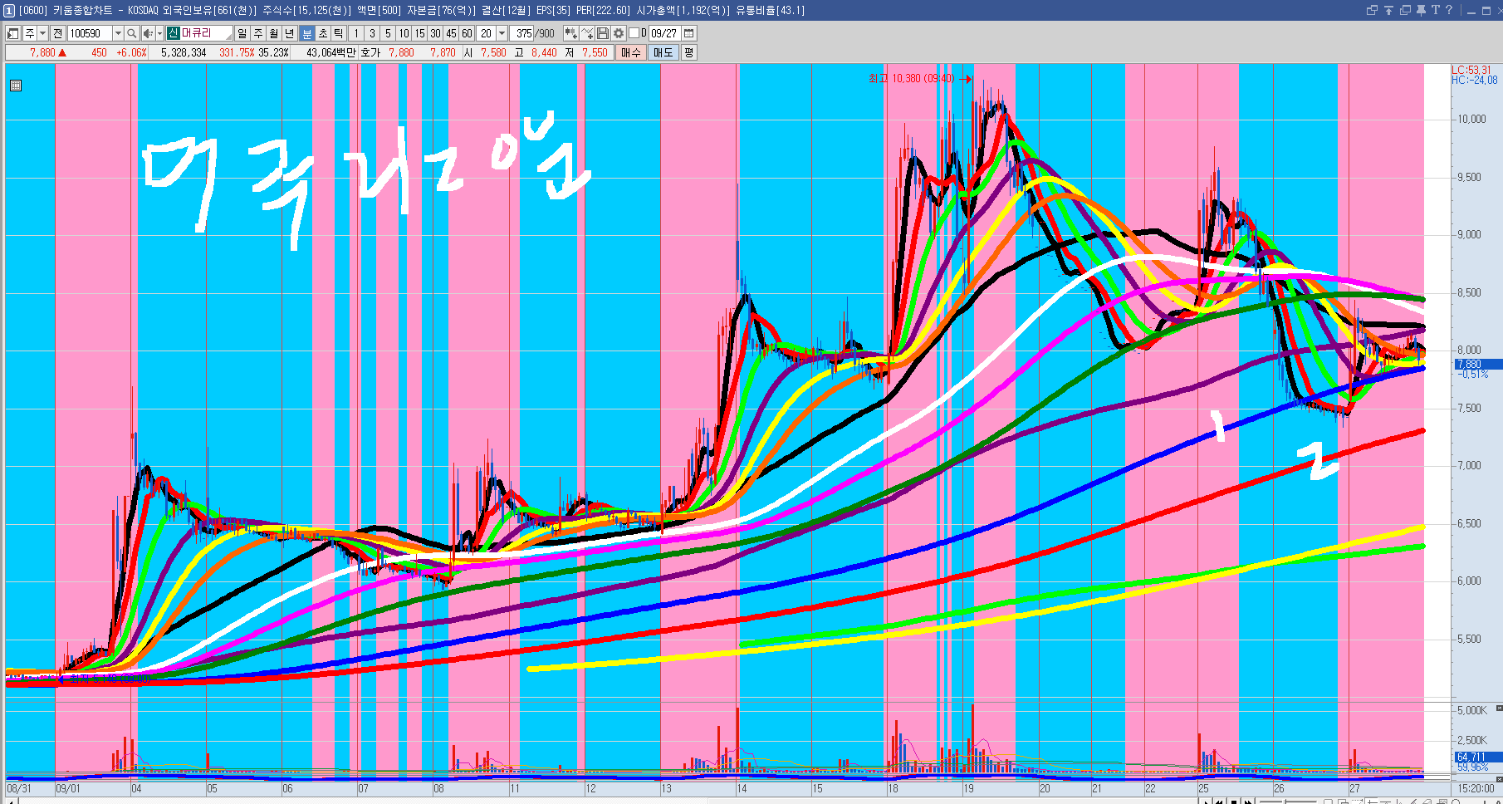The height and width of the screenshot is (804, 1503).
Task: Expand the stock code 100590 dropdown
Action: tap(118, 33)
